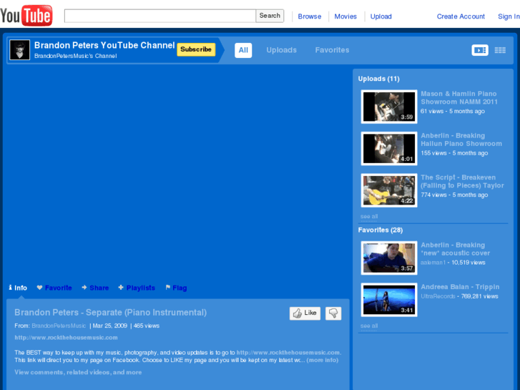Open rockthehousemusic.com link inside description
Image resolution: width=520 pixels, height=390 pixels.
pyautogui.click(x=288, y=353)
